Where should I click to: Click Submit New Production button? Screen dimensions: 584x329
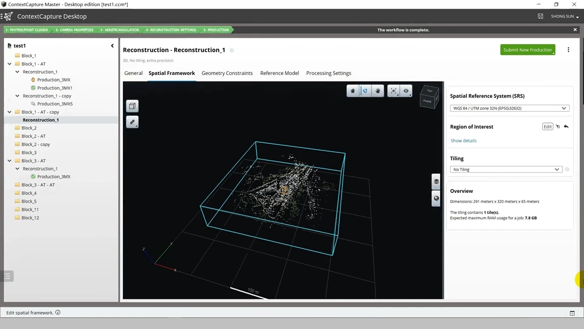[528, 50]
